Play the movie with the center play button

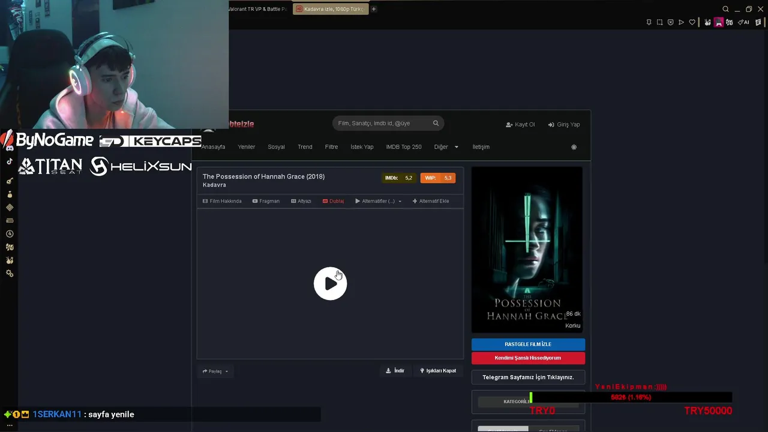click(330, 284)
